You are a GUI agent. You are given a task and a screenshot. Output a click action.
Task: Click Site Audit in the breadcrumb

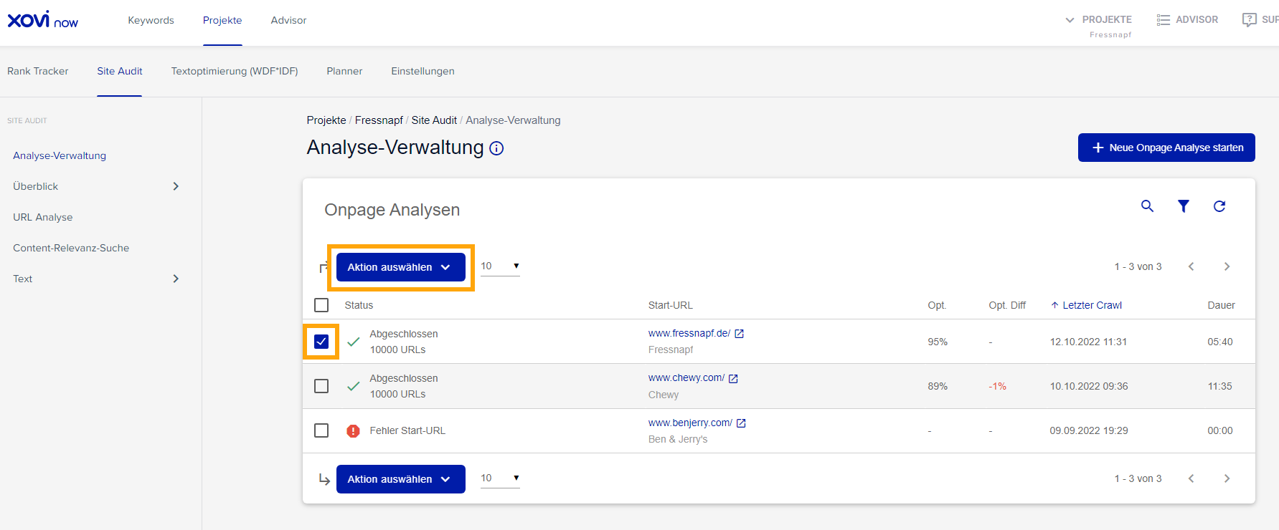click(x=434, y=120)
